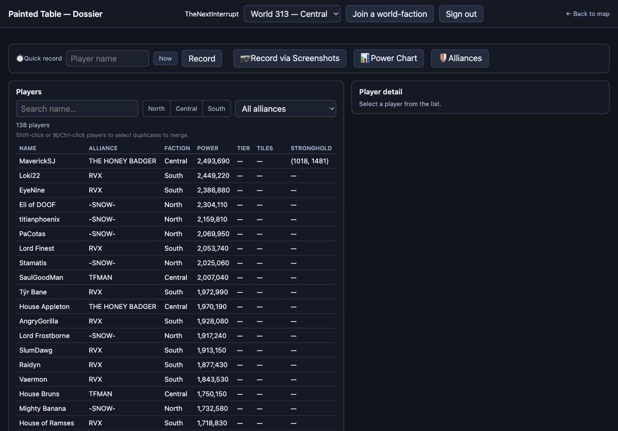Click the Vaermon player row
618x431 pixels.
(x=176, y=379)
